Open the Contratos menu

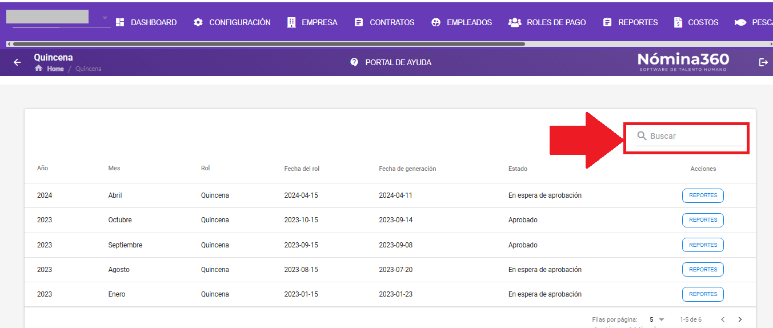point(384,22)
